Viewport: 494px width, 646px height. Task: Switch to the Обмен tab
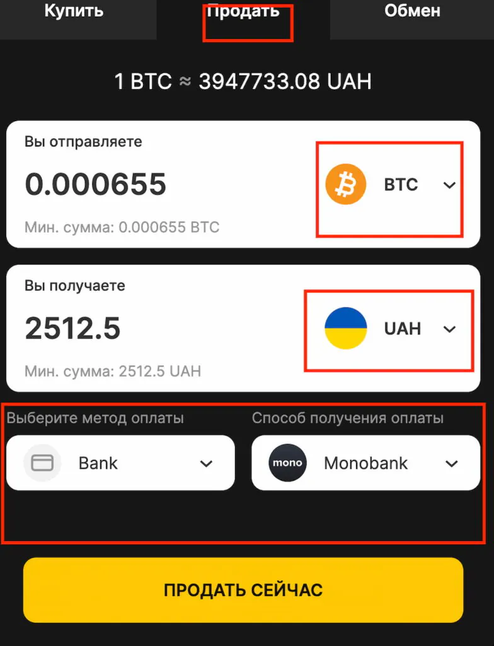tap(412, 11)
